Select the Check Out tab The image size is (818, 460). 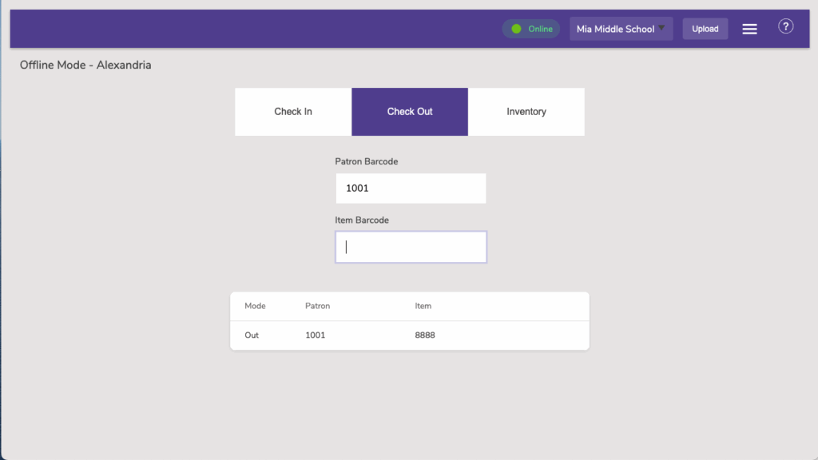pos(410,112)
